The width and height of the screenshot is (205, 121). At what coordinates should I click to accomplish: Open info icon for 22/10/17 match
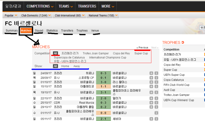156,98
